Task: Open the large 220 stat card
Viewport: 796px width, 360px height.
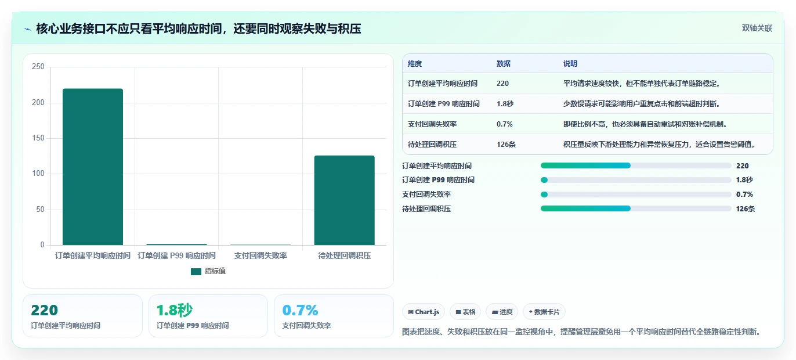Action: (x=82, y=316)
